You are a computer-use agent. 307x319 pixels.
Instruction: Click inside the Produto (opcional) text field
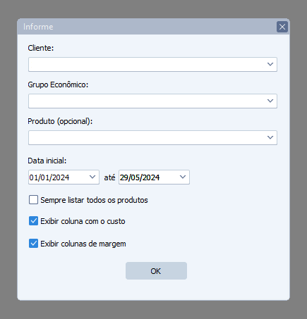click(x=146, y=137)
